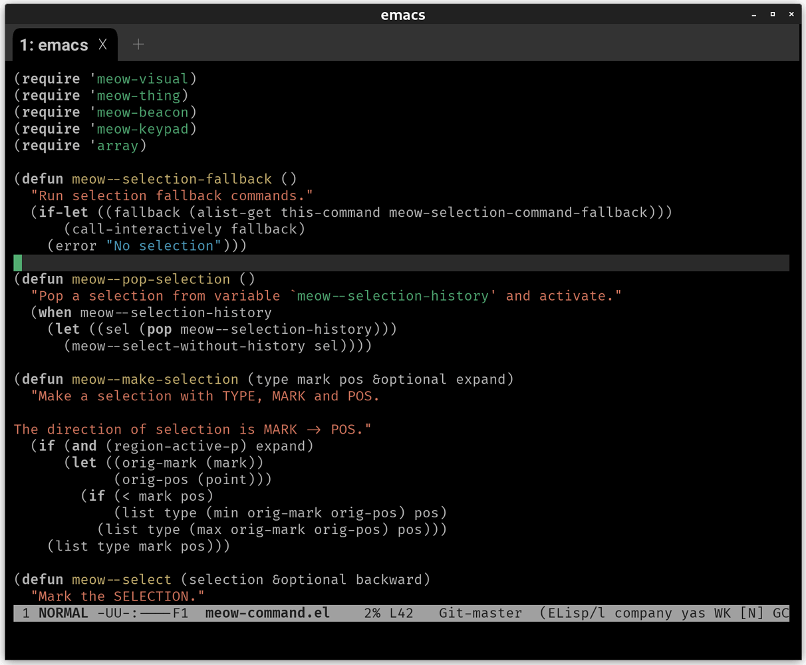The image size is (806, 665).
Task: Click the Git-master branch indicator in mode line
Action: [x=480, y=612]
